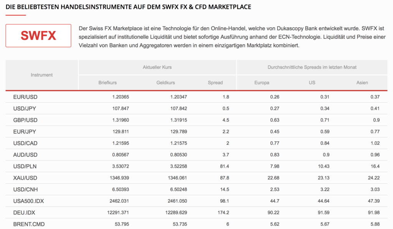Click GBP/USD US spread 0.71
The image size is (393, 229).
325,120
